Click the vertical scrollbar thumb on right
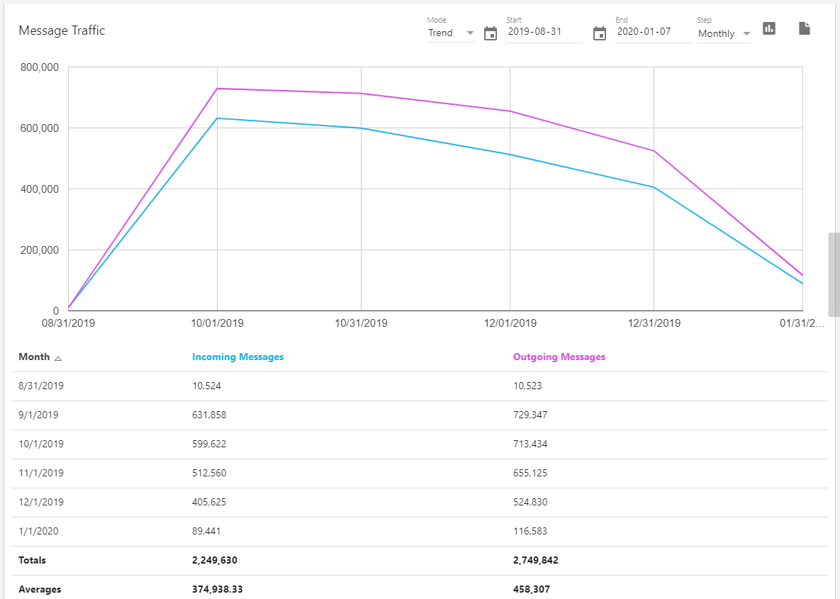 (834, 274)
